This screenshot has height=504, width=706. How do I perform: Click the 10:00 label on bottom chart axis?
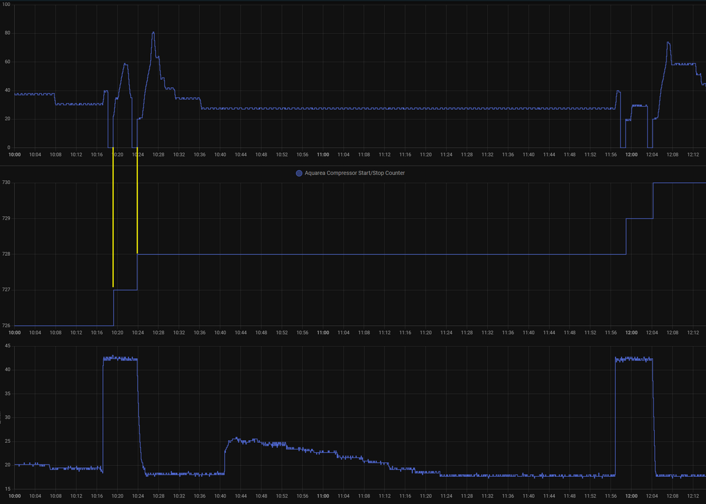15,496
